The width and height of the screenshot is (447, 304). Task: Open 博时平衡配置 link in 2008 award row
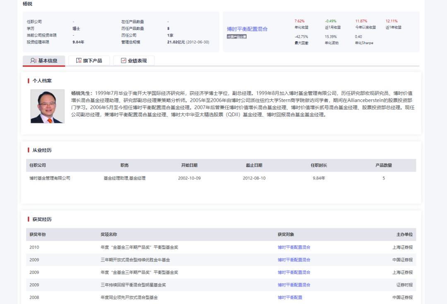click(x=290, y=297)
